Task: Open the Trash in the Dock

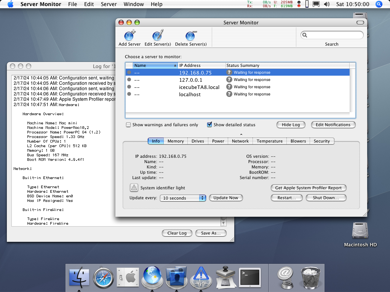Action: (310, 277)
